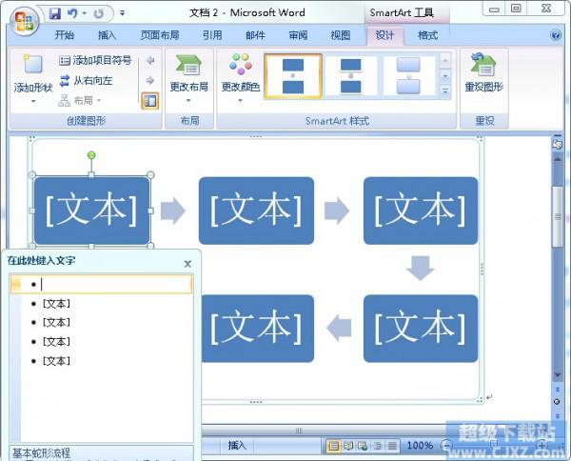Select the SmartArt 设计 tab
The height and width of the screenshot is (461, 571).
(x=384, y=35)
